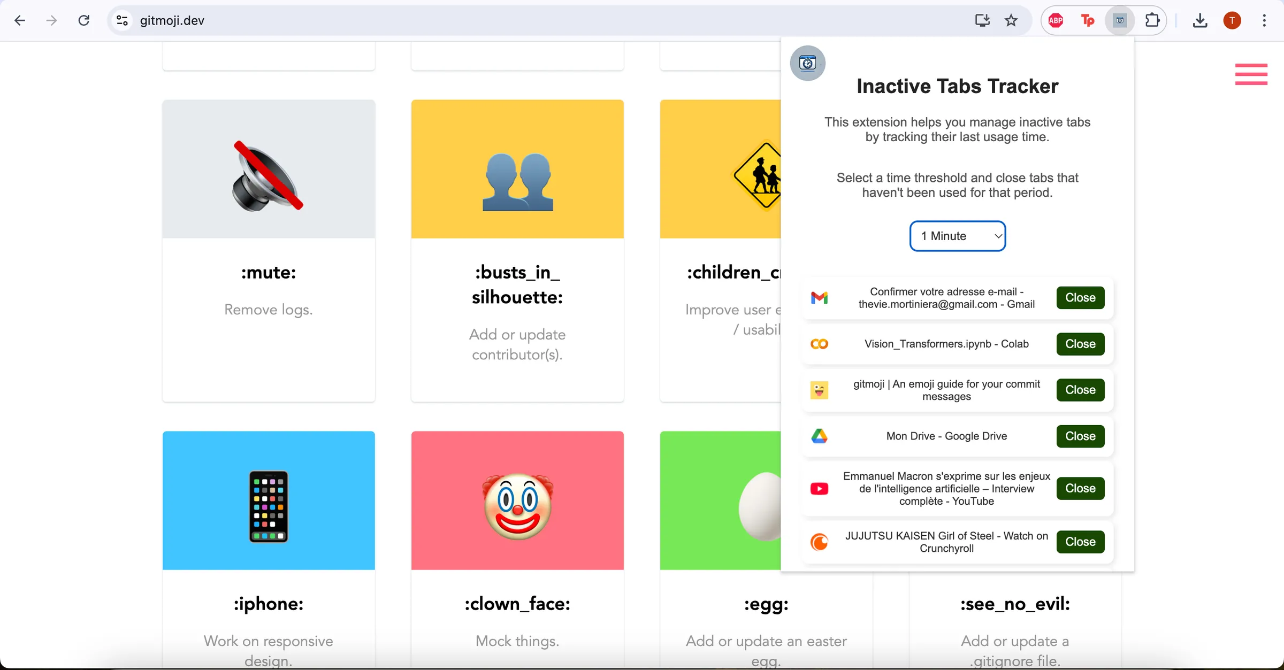1284x670 pixels.
Task: Click the Crunchyroll icon beside JUJUTSU KAISEN
Action: (x=819, y=542)
